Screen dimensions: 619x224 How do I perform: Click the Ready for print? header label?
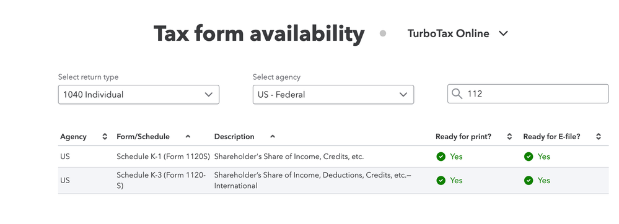463,137
